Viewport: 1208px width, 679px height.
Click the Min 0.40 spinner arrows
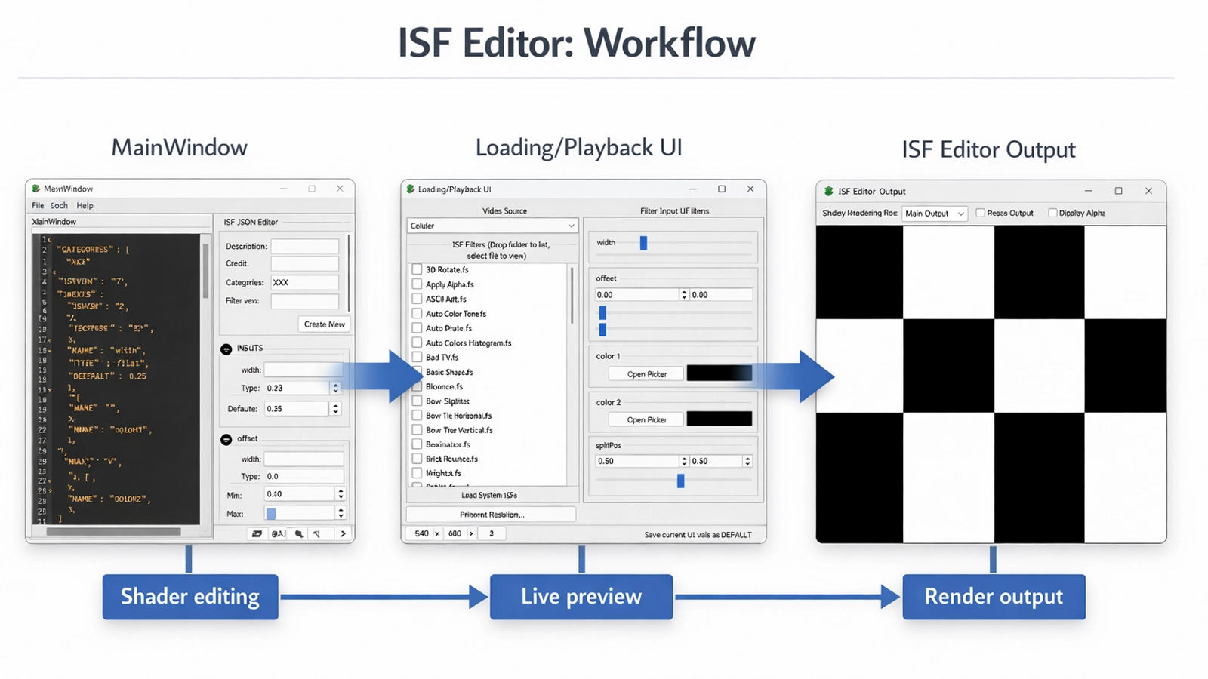[341, 493]
